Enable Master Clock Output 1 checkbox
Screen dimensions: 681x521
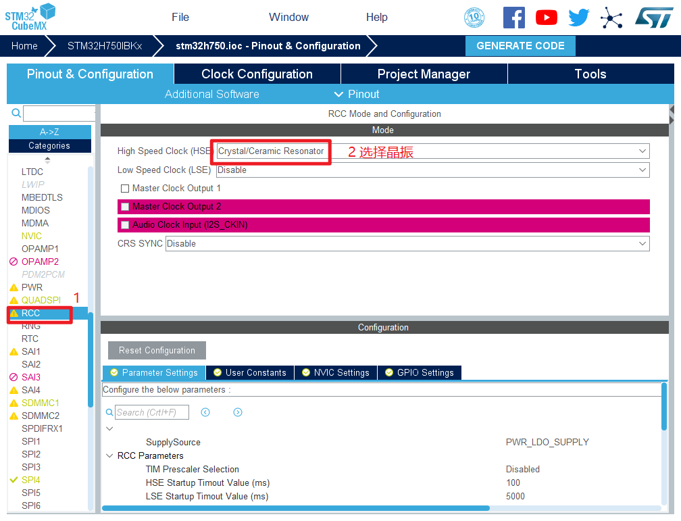pyautogui.click(x=124, y=189)
